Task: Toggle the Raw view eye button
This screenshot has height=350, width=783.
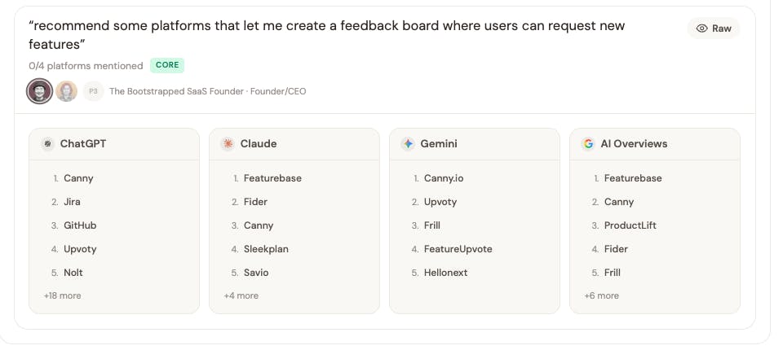Action: [714, 28]
